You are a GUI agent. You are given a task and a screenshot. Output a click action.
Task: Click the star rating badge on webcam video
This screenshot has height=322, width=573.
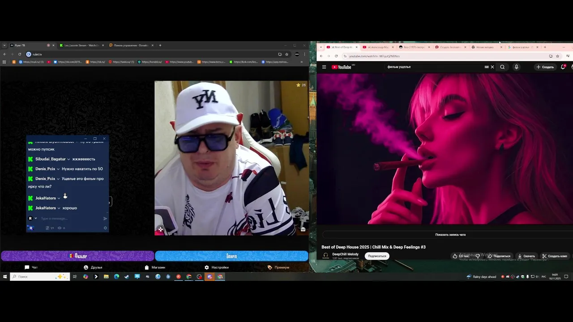coord(301,85)
